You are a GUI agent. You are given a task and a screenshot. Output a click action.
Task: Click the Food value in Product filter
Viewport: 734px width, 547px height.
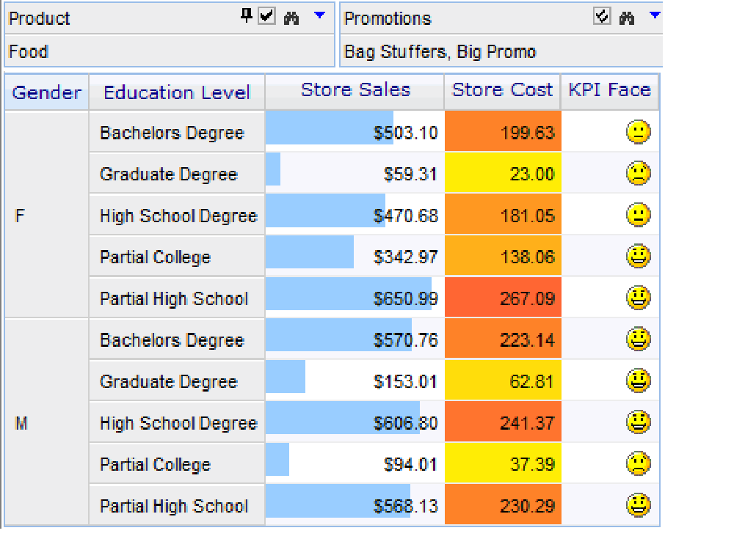pyautogui.click(x=29, y=52)
